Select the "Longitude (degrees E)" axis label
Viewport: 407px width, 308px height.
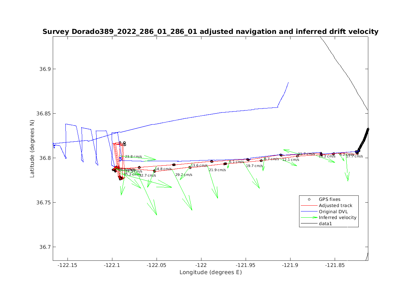210,272
